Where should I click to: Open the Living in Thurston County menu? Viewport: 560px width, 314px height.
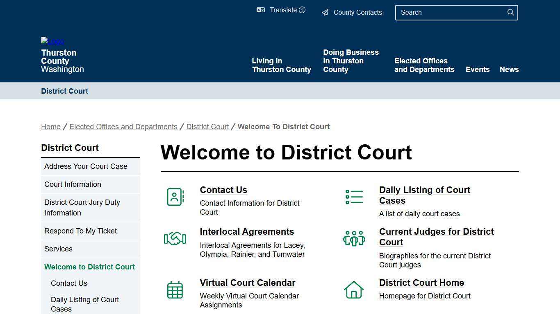[x=281, y=65]
